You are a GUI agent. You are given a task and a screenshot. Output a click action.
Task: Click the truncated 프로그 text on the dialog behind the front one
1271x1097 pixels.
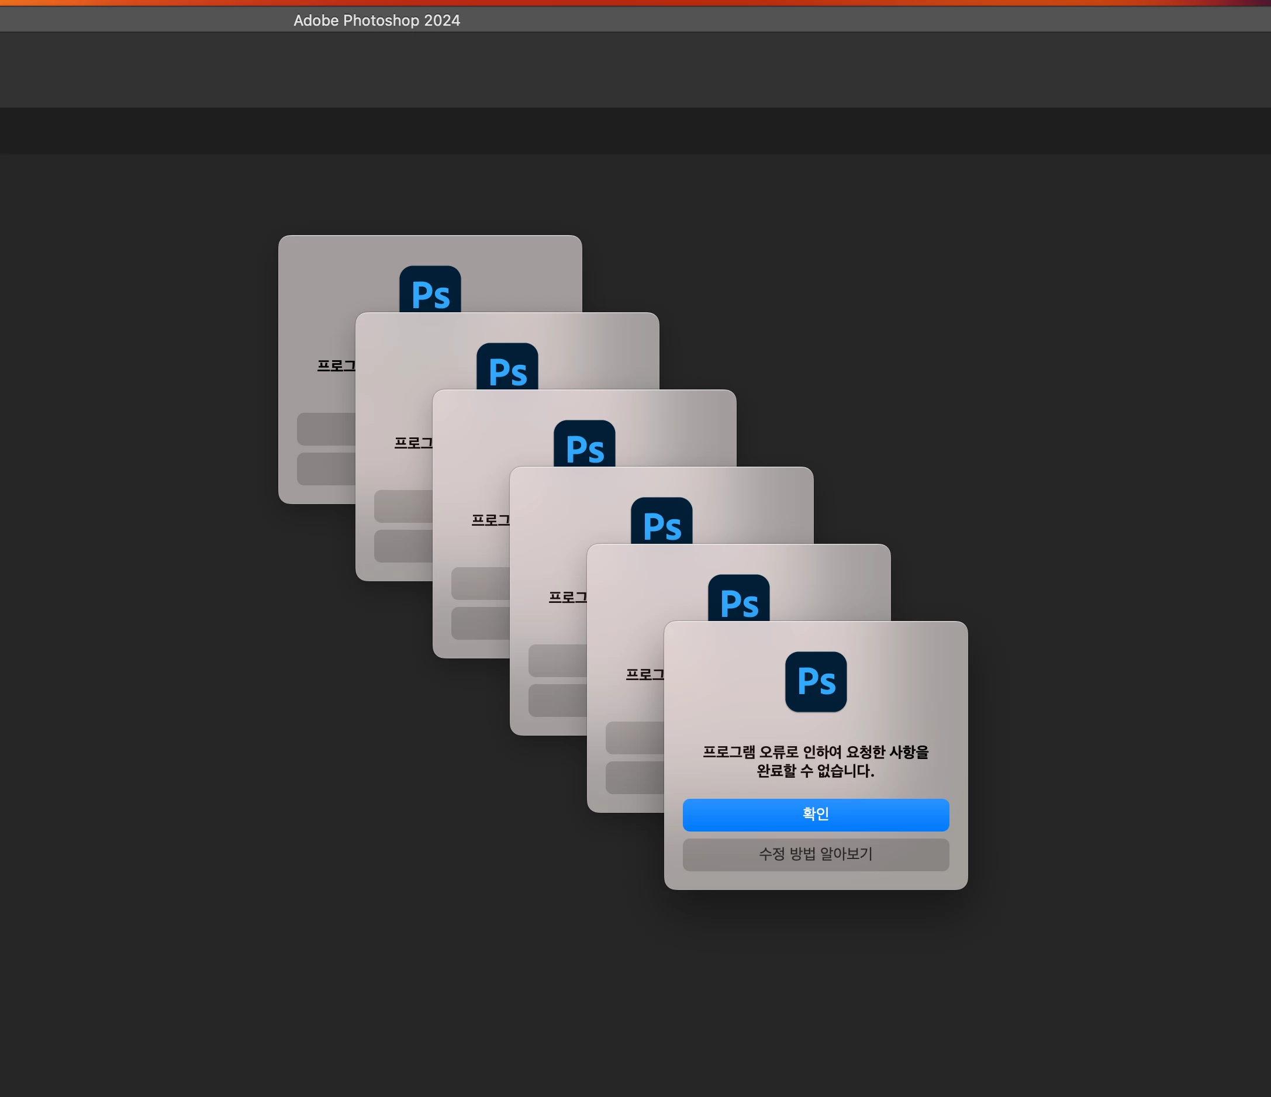pyautogui.click(x=644, y=674)
